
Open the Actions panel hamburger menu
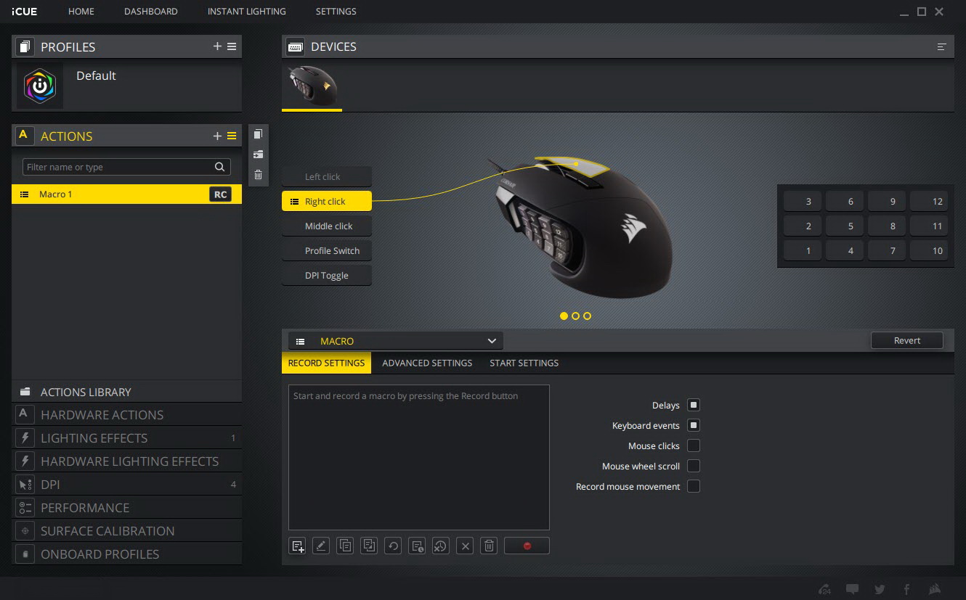[x=232, y=136]
